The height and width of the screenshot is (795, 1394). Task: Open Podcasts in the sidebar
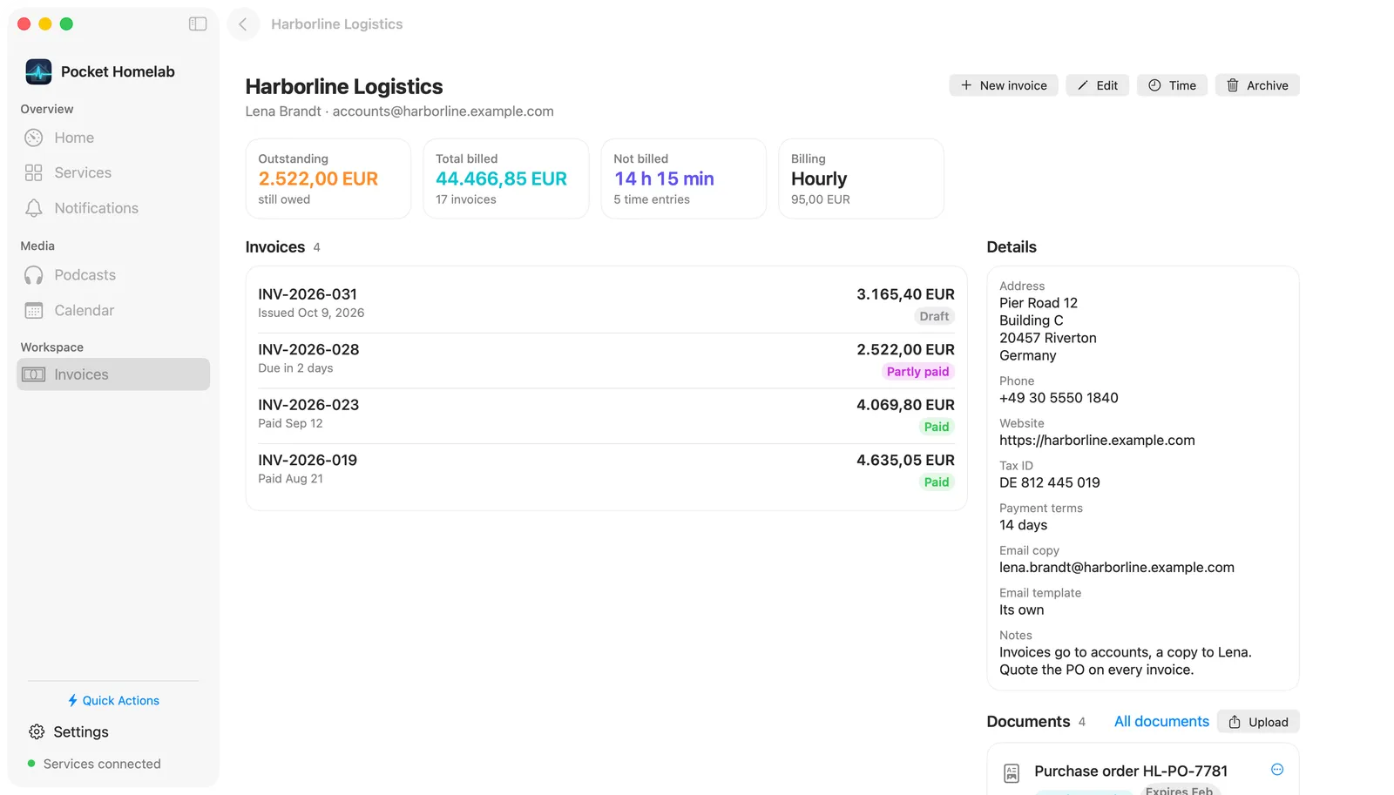click(113, 275)
